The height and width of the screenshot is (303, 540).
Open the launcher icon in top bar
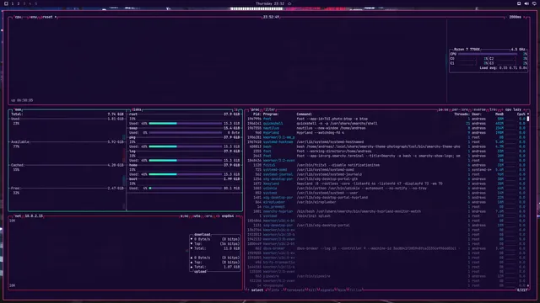6,3
